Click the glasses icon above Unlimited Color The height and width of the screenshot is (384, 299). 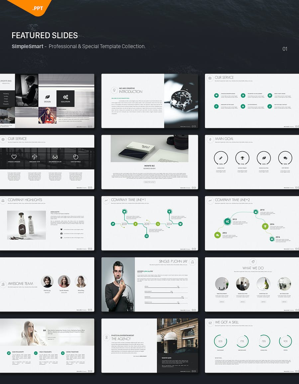click(55, 157)
